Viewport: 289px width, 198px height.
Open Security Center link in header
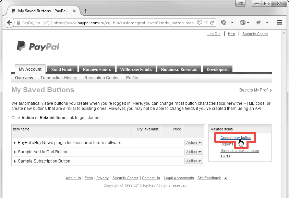255,34
